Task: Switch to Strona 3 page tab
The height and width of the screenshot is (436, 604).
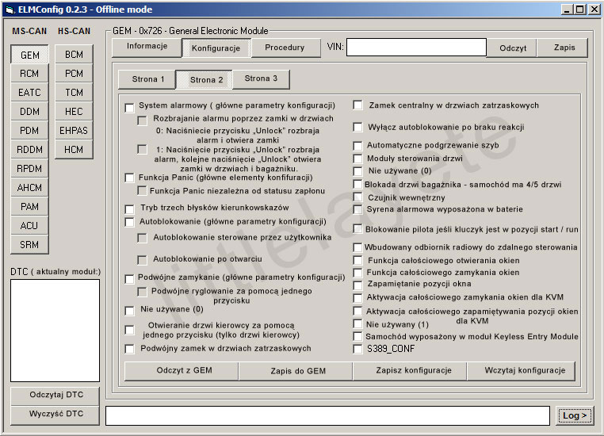Action: (261, 79)
